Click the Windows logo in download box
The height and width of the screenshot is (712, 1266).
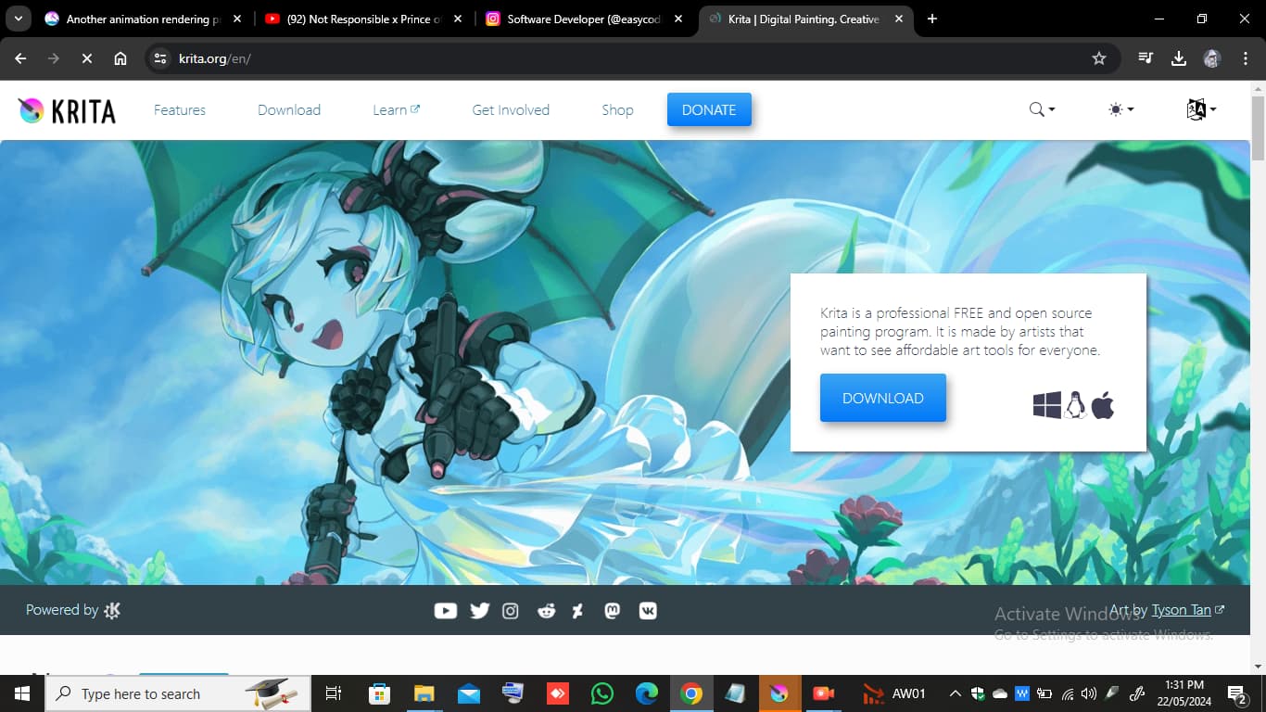point(1047,405)
